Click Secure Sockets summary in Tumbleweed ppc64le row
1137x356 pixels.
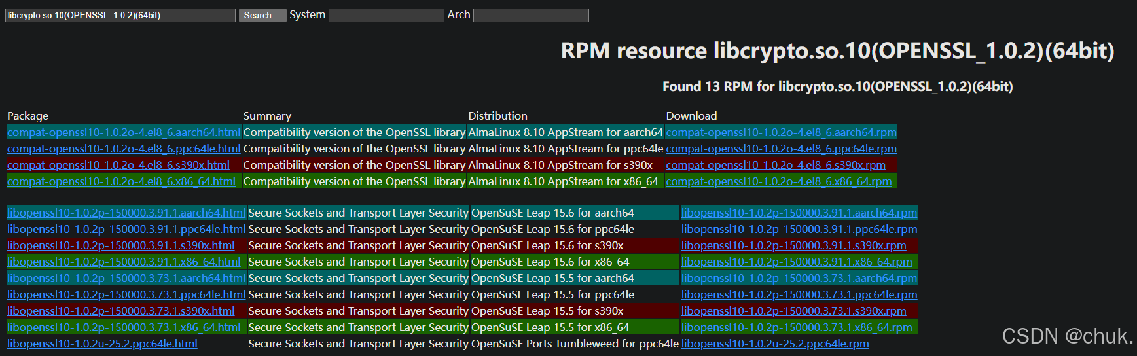click(x=358, y=344)
